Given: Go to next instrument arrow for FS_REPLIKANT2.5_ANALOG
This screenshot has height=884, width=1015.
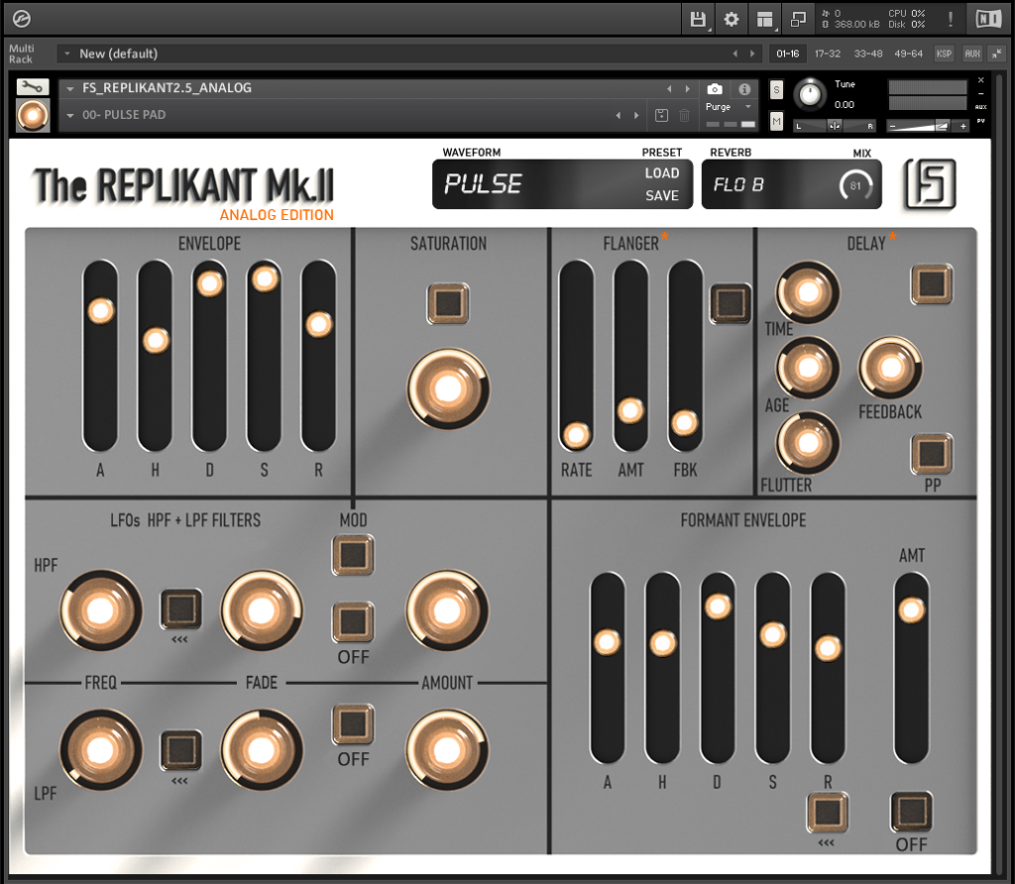Looking at the screenshot, I should pos(688,88).
